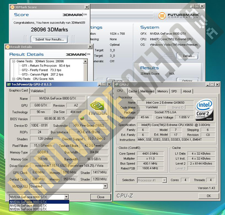Click the CPU-Z title bar icon

[117, 85]
